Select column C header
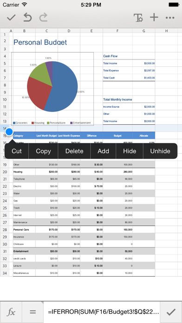 47,31
